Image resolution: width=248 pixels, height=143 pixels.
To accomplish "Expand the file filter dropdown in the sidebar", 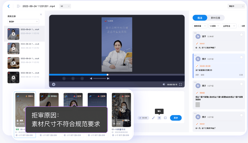I will [23, 22].
